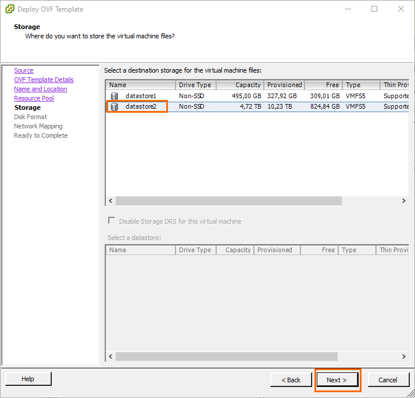Open Name and Location step
415x398 pixels.
click(40, 89)
